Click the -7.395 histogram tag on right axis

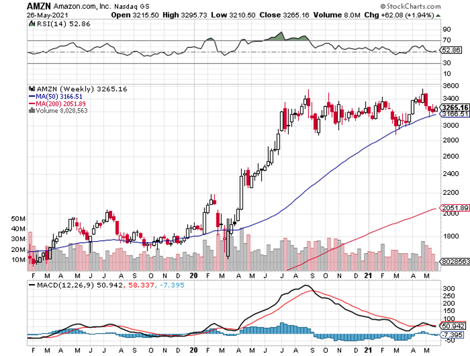coord(452,335)
